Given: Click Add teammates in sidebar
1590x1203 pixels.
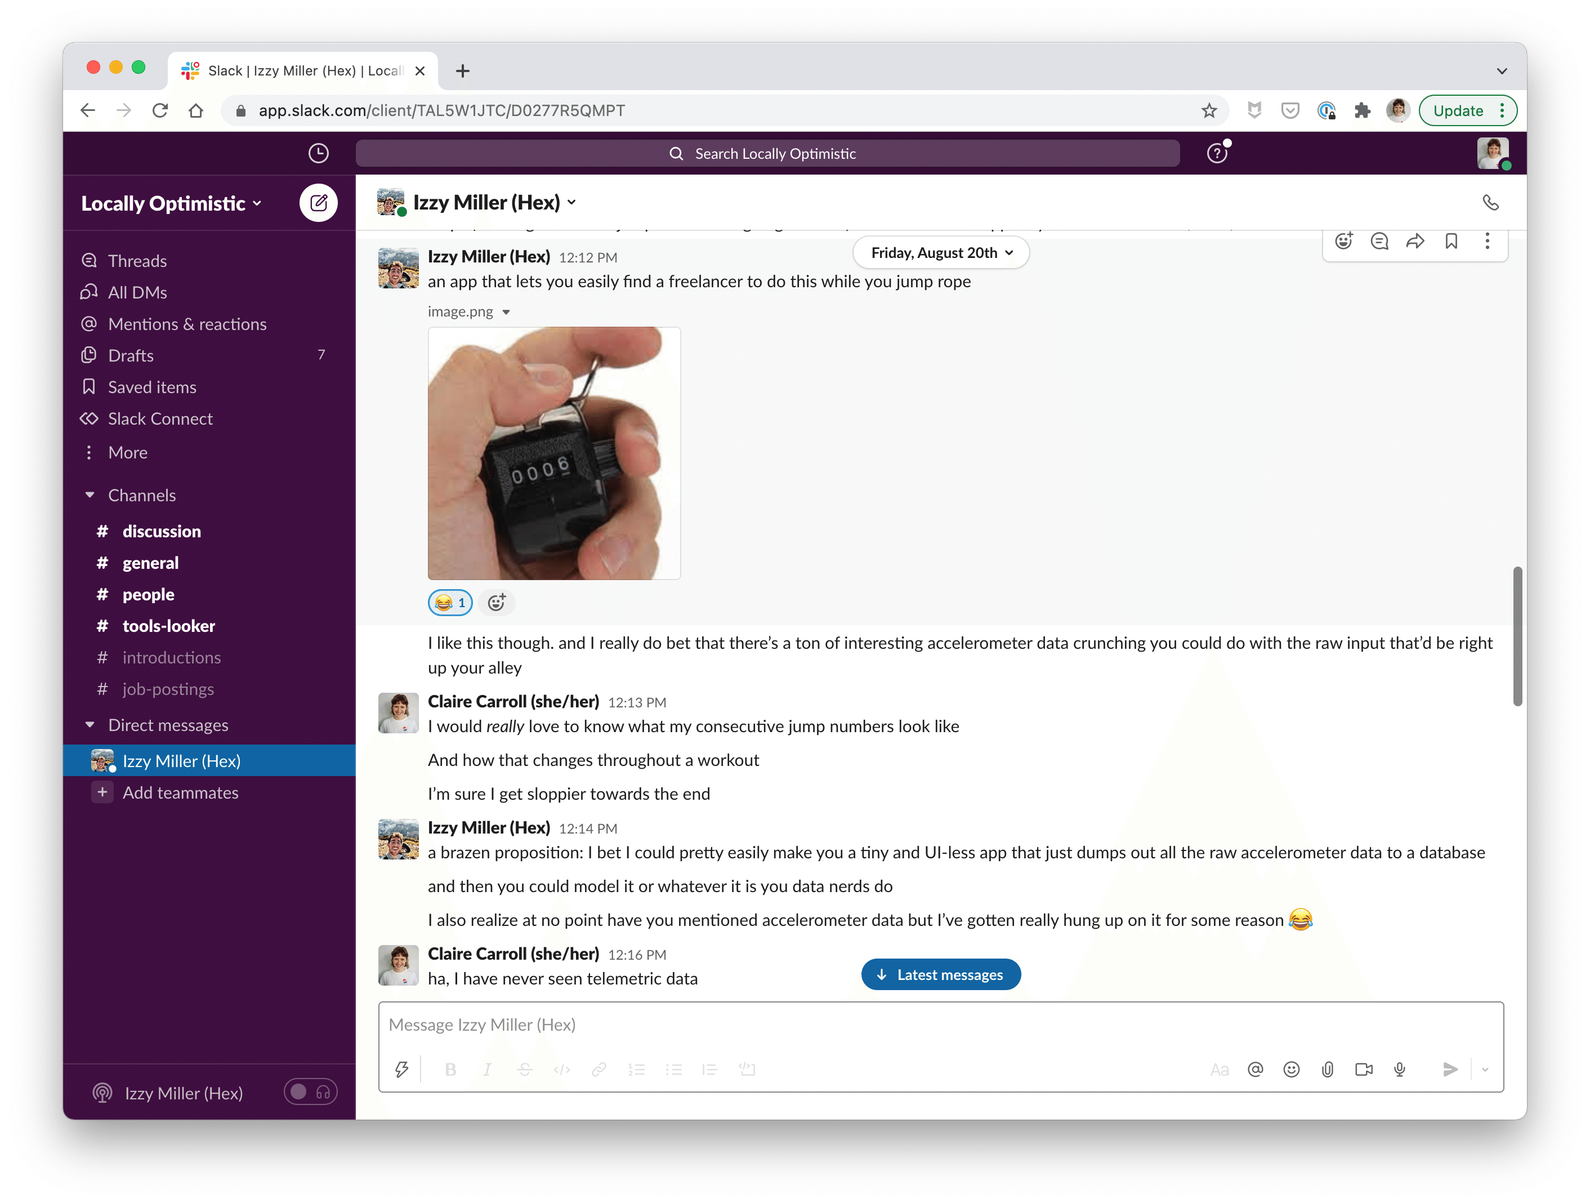Looking at the screenshot, I should [180, 792].
